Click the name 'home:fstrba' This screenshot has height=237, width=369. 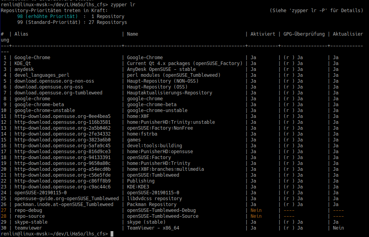click(142, 134)
